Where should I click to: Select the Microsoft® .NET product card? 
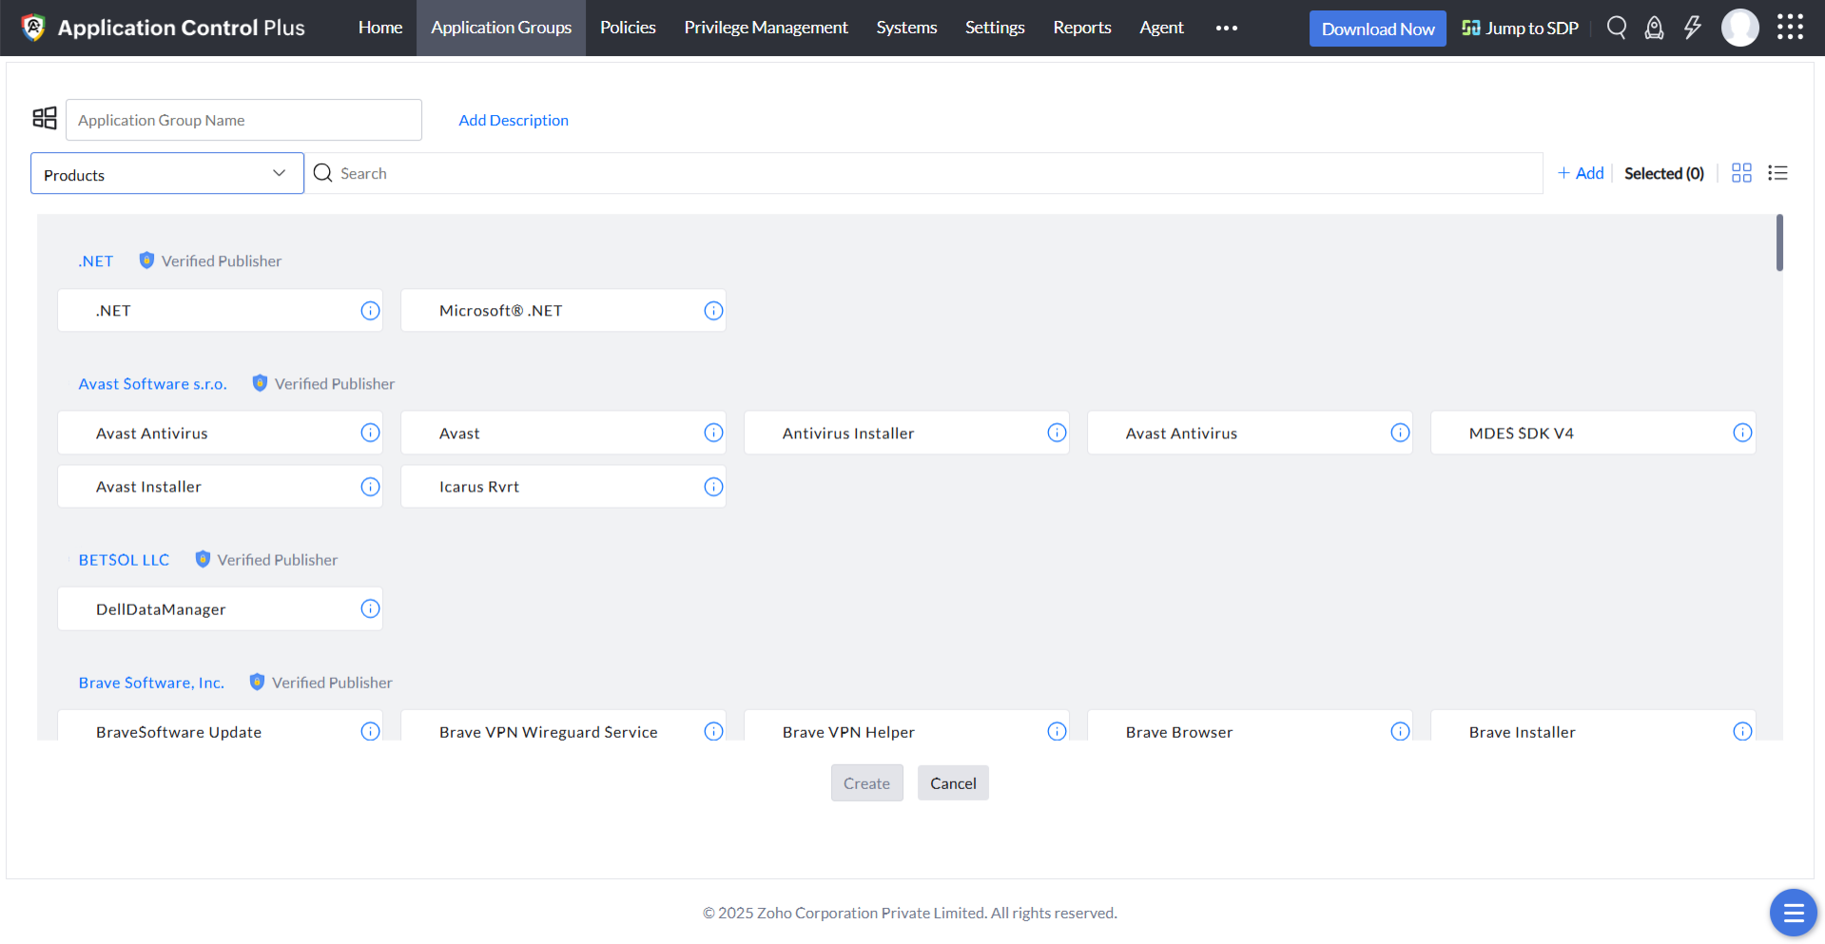click(x=563, y=311)
